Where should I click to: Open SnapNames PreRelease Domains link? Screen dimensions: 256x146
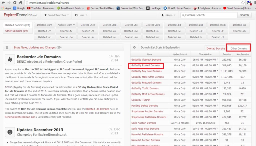[x=149, y=117]
